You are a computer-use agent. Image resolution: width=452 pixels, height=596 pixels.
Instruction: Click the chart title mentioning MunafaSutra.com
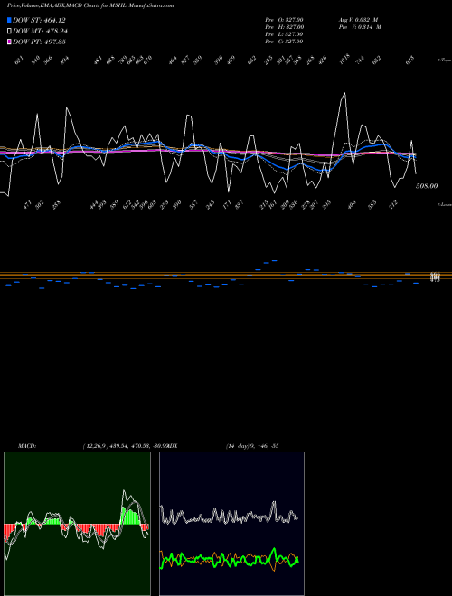90,5
